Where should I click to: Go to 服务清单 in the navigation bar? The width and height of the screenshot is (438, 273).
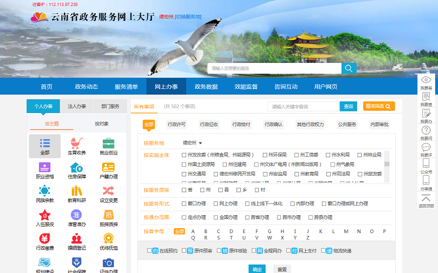click(x=126, y=87)
